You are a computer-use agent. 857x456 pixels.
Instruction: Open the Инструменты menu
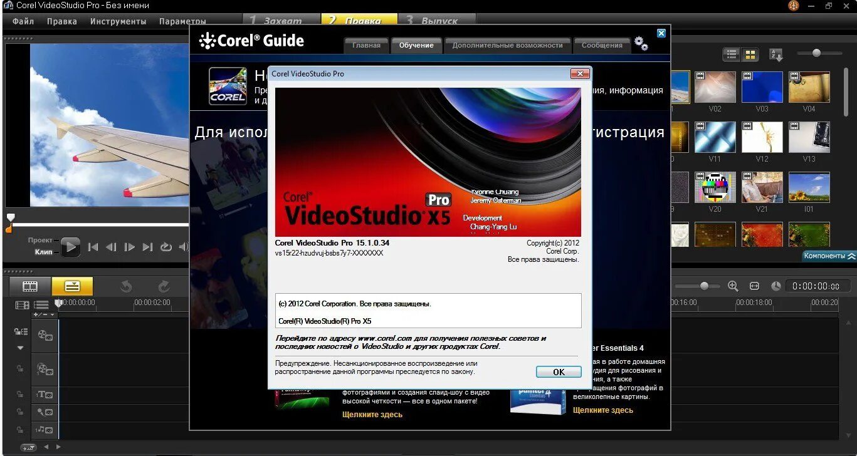(118, 21)
